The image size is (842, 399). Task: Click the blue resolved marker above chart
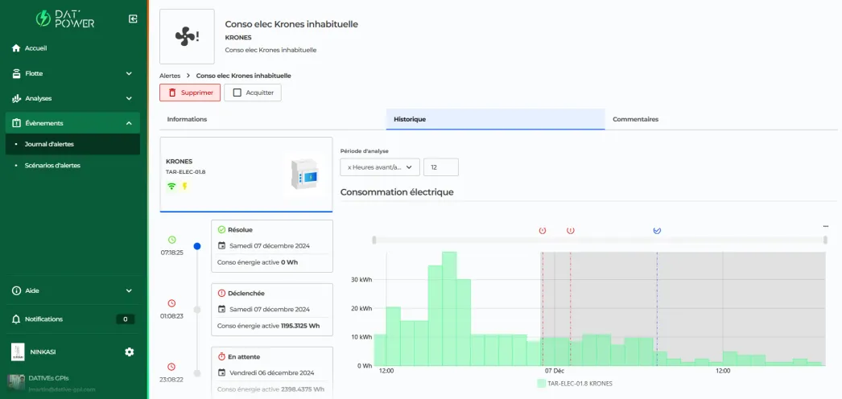pos(657,230)
